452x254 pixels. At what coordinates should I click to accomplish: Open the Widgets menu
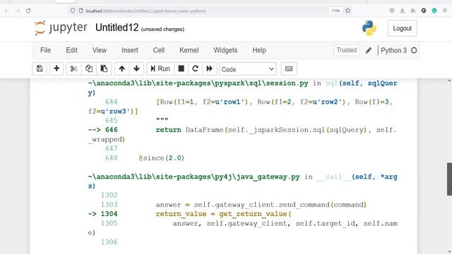coord(225,50)
